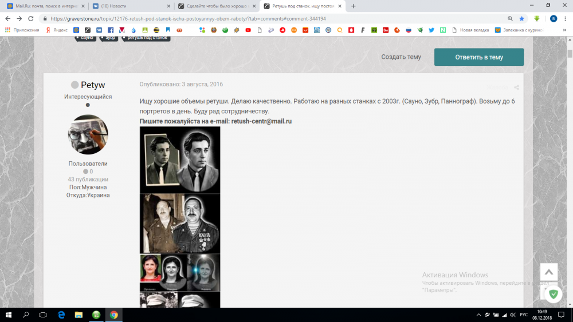Image resolution: width=573 pixels, height=322 pixels.
Task: Click the 'Ответить в тему' button
Action: [479, 57]
